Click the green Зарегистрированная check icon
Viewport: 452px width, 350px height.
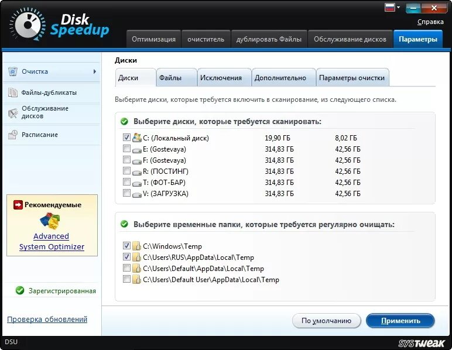[x=20, y=290]
